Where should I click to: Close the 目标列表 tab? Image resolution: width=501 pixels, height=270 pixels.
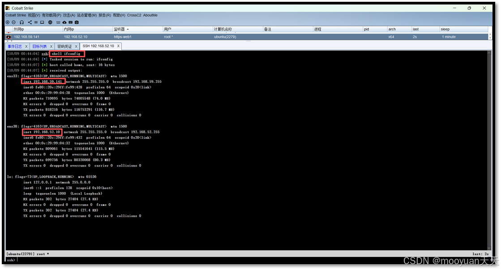click(51, 47)
